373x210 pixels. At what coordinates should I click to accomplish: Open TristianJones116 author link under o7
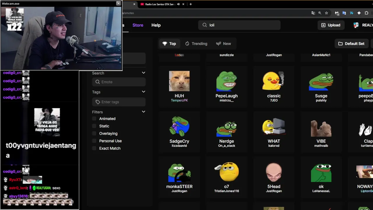(x=226, y=191)
